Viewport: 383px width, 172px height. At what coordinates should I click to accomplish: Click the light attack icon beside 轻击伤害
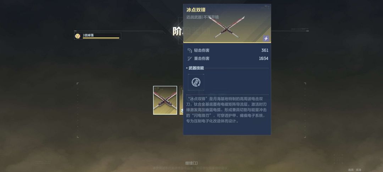pyautogui.click(x=189, y=50)
